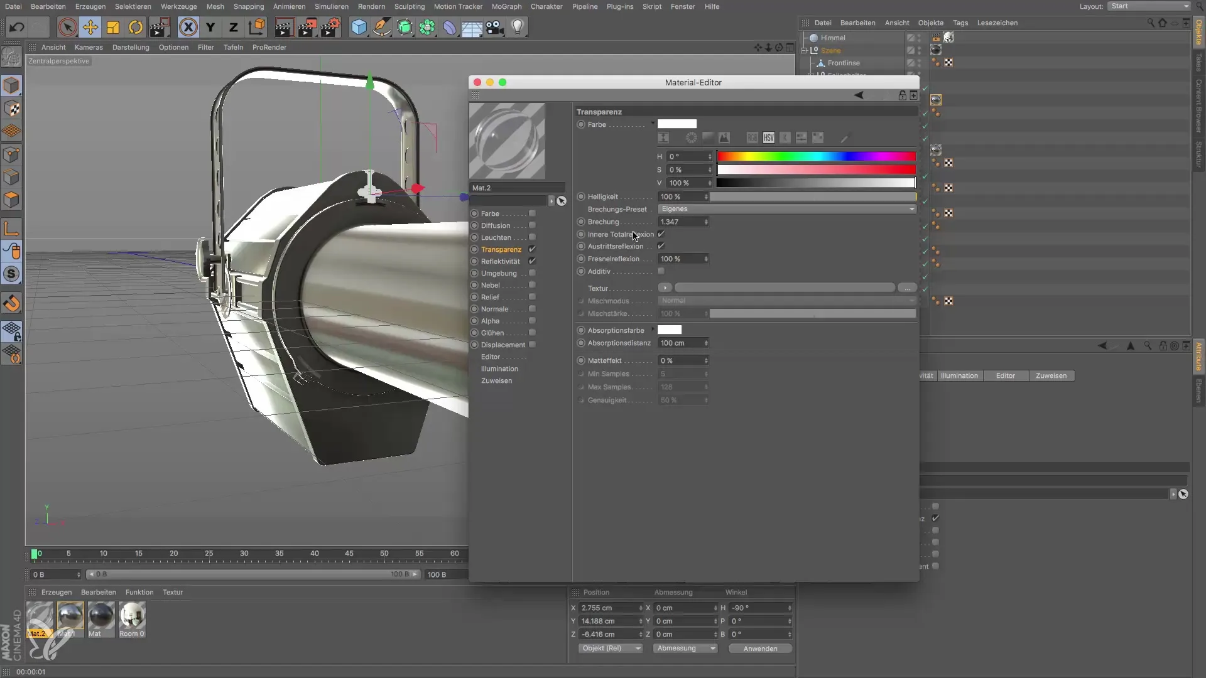Open the Editor material settings page
1206x678 pixels.
[490, 357]
